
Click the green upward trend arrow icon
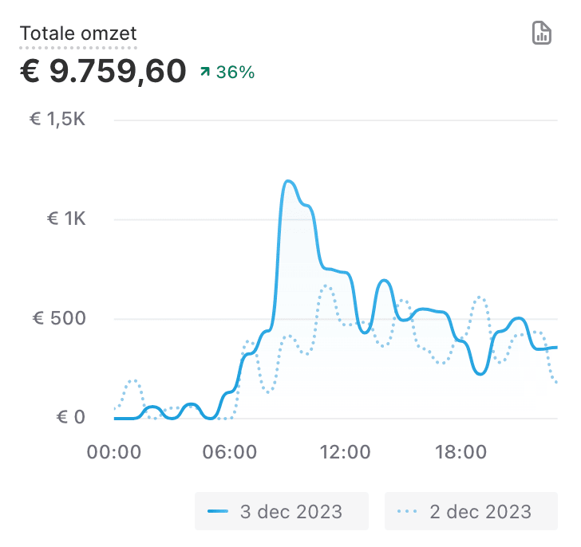click(x=205, y=73)
